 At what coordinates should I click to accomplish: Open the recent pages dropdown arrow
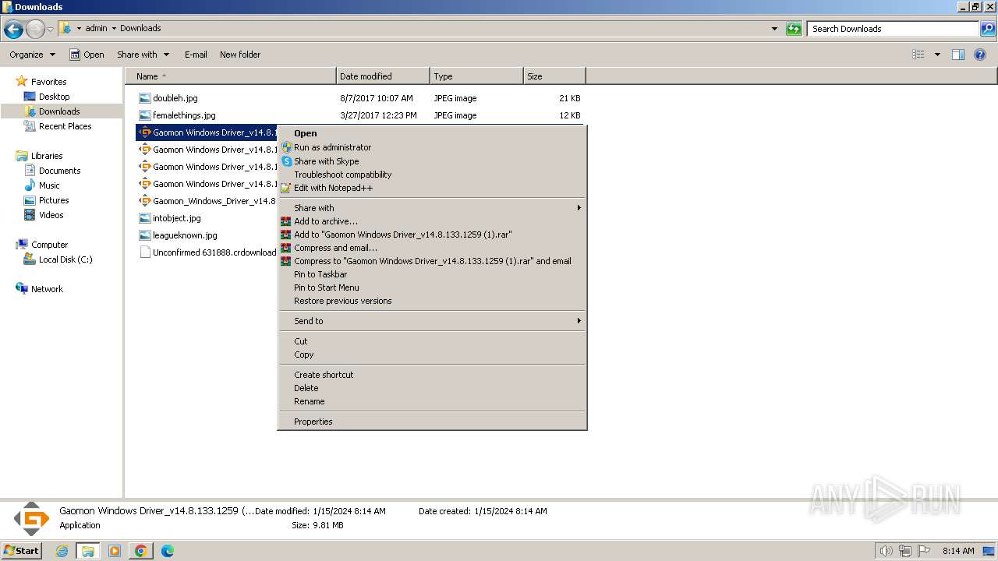point(51,30)
